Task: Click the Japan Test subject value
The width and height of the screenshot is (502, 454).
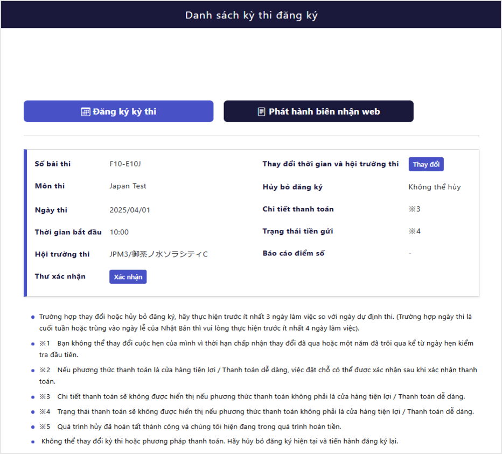Action: coord(128,186)
